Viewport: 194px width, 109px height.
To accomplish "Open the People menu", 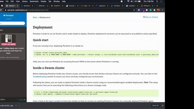I will (x=43, y=1).
